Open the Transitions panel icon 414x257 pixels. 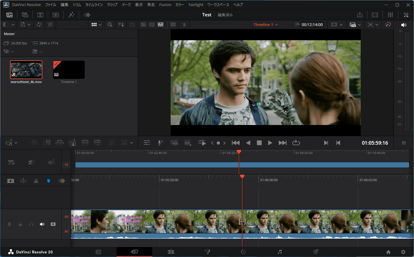coord(40,15)
